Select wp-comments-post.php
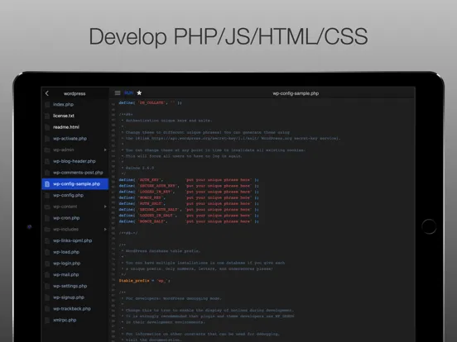The image size is (457, 342). coord(75,173)
